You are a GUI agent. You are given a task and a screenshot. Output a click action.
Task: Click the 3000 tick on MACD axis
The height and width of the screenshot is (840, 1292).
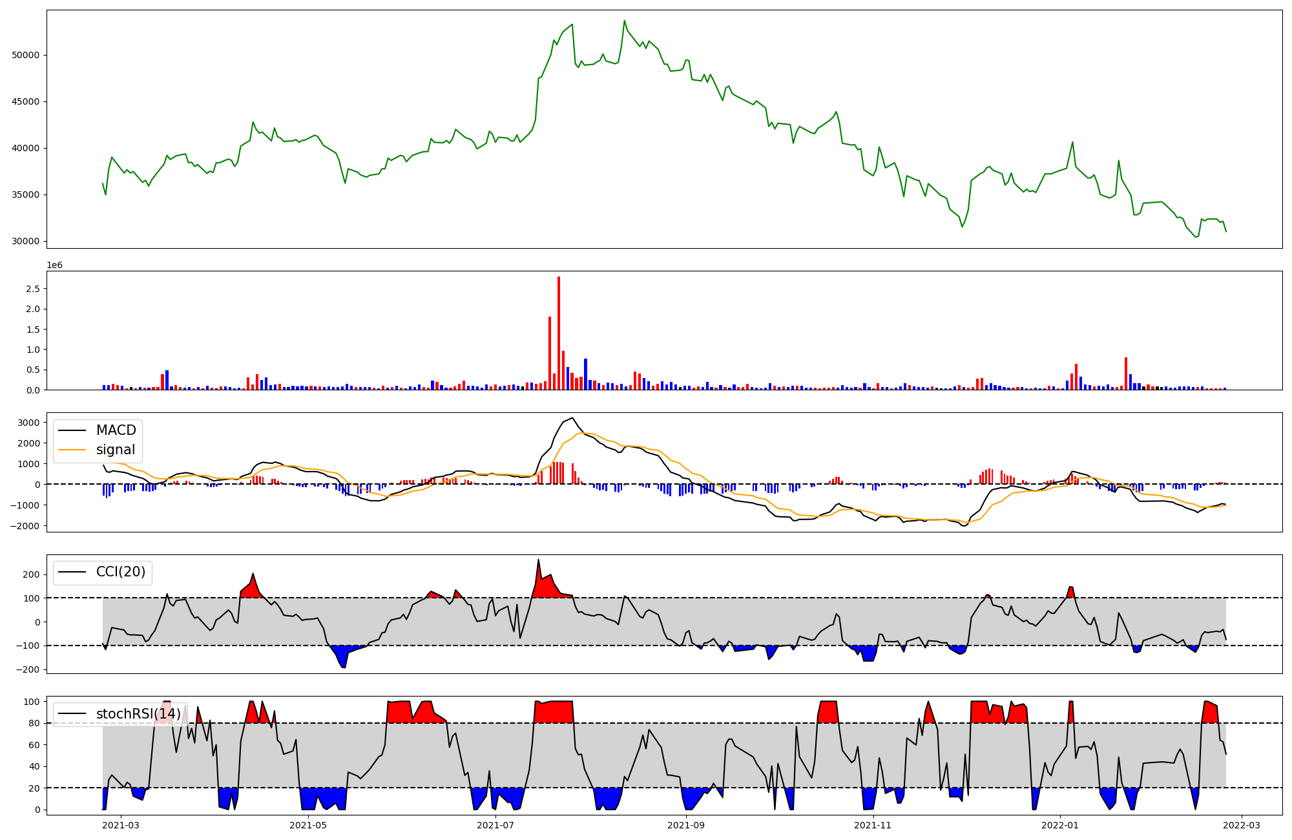point(28,423)
